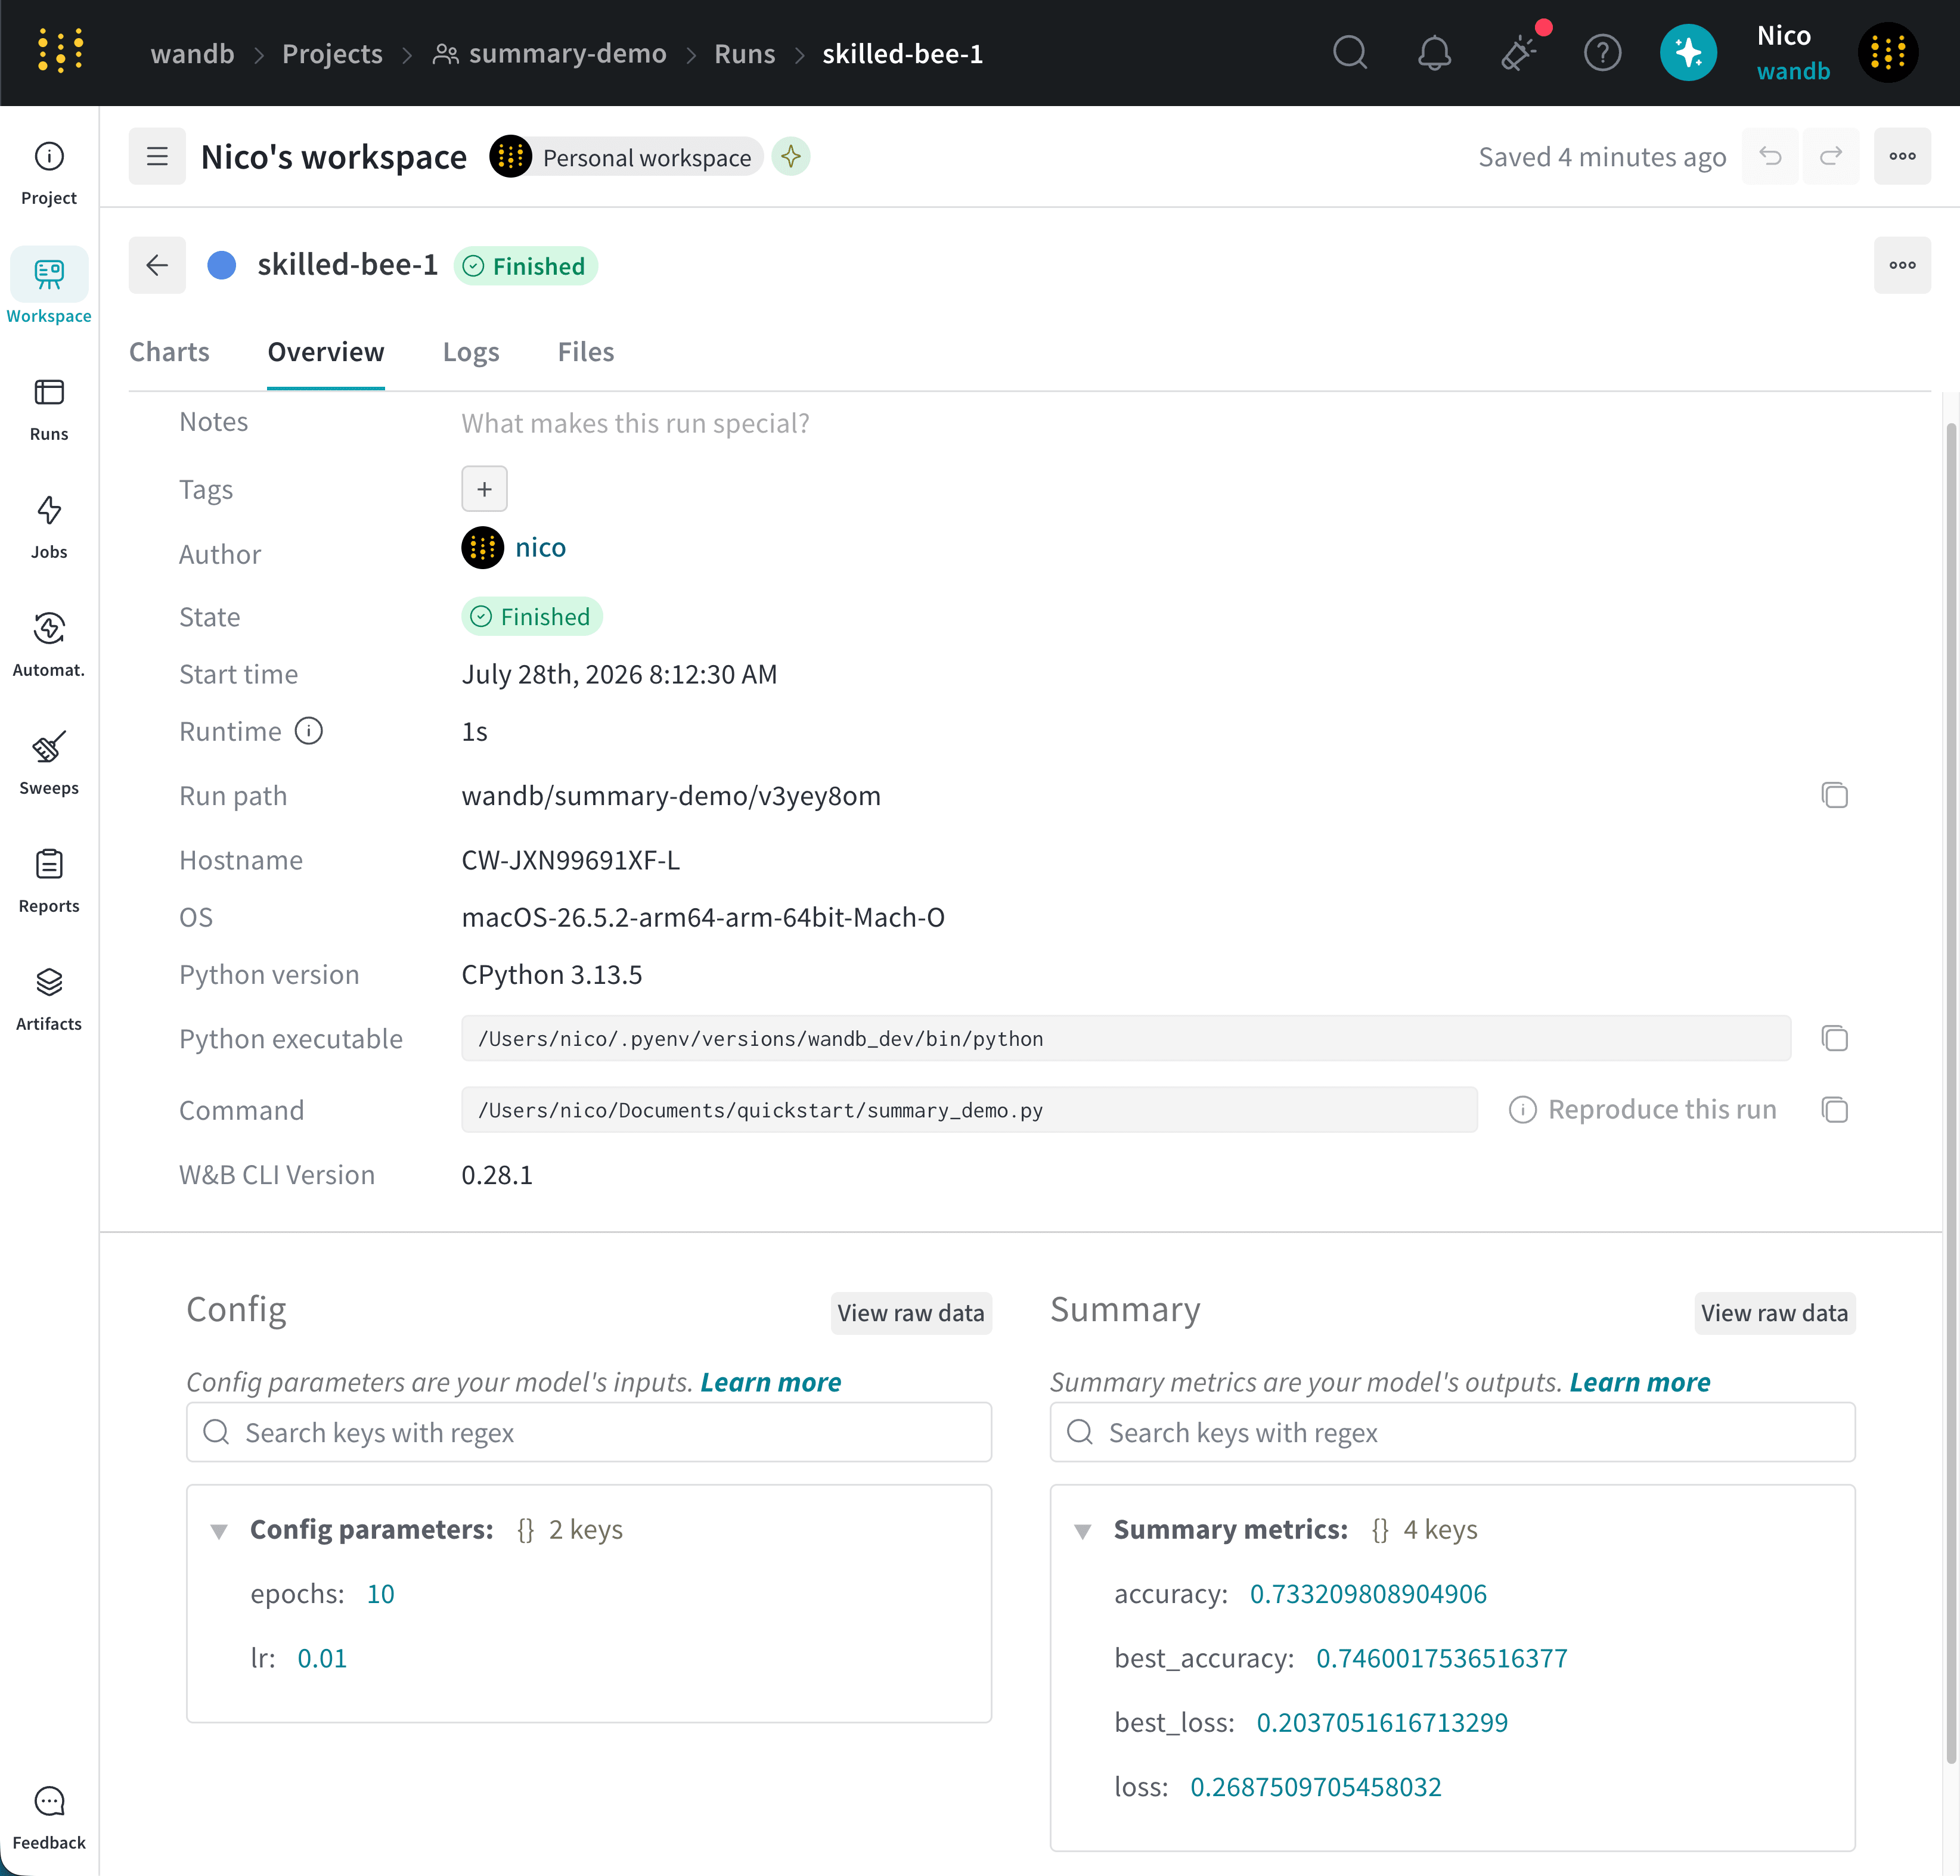Copy the Python executable path
1960x1876 pixels.
(1834, 1039)
